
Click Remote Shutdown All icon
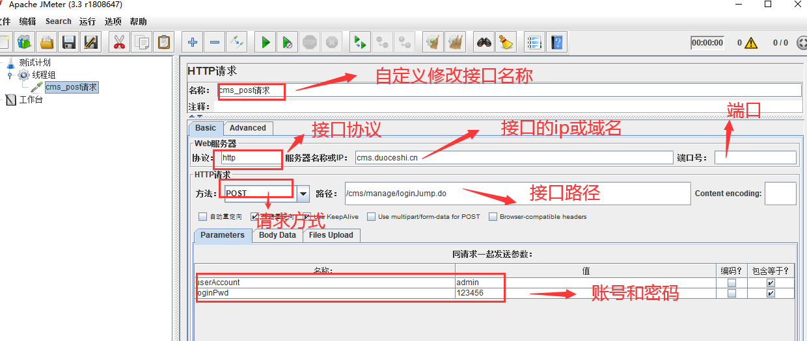pyautogui.click(x=404, y=43)
